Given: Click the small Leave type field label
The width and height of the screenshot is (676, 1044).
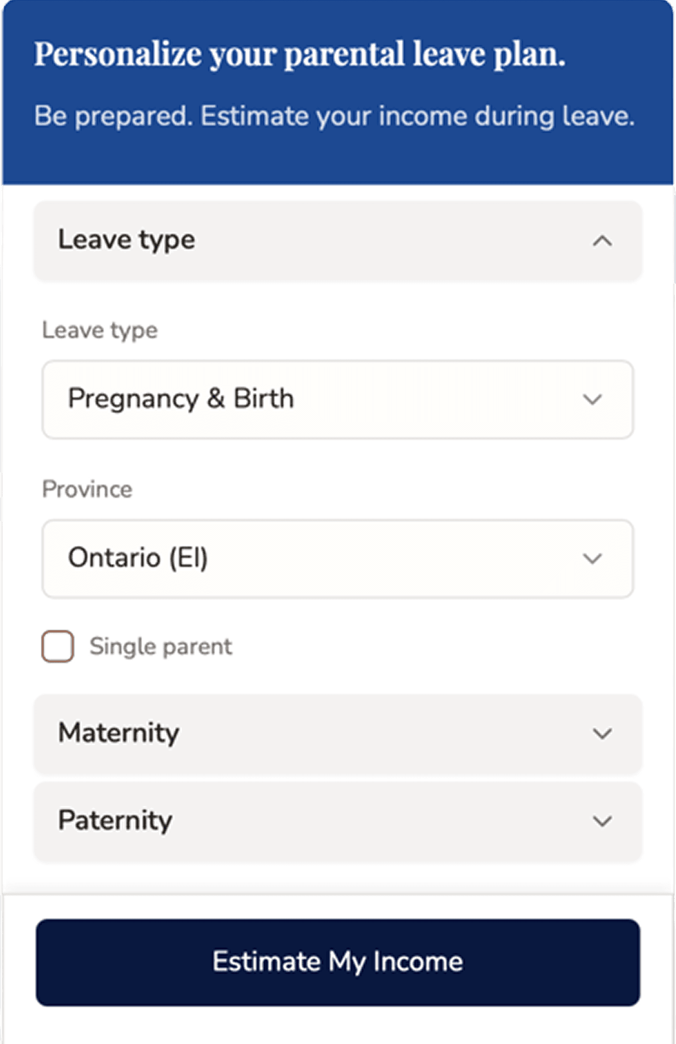Looking at the screenshot, I should (100, 331).
